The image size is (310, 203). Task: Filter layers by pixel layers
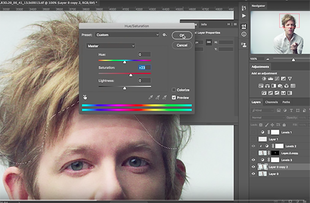279,110
